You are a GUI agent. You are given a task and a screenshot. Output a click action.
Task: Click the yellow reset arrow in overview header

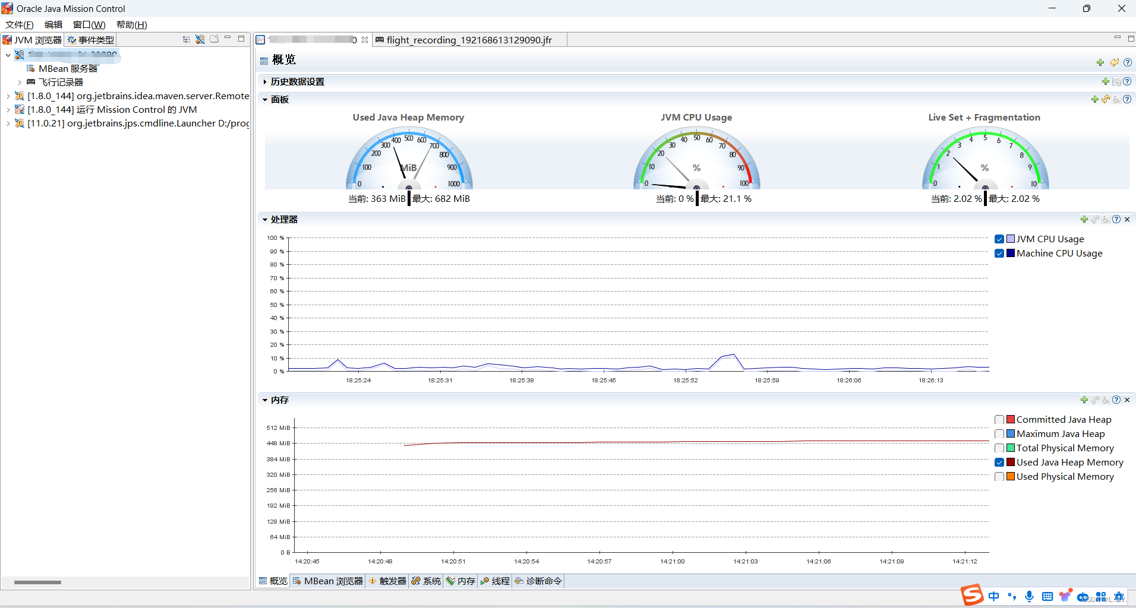[1115, 62]
